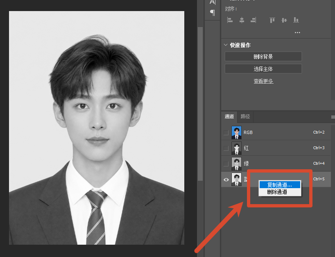Click the canvas vertical scrollbar
335x257 pixels.
(x=200, y=104)
